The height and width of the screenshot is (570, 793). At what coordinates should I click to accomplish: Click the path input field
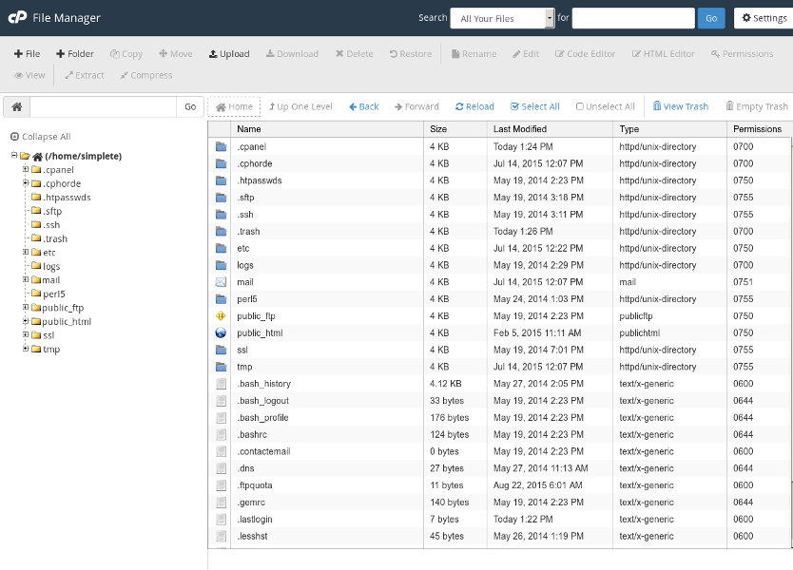pos(104,106)
